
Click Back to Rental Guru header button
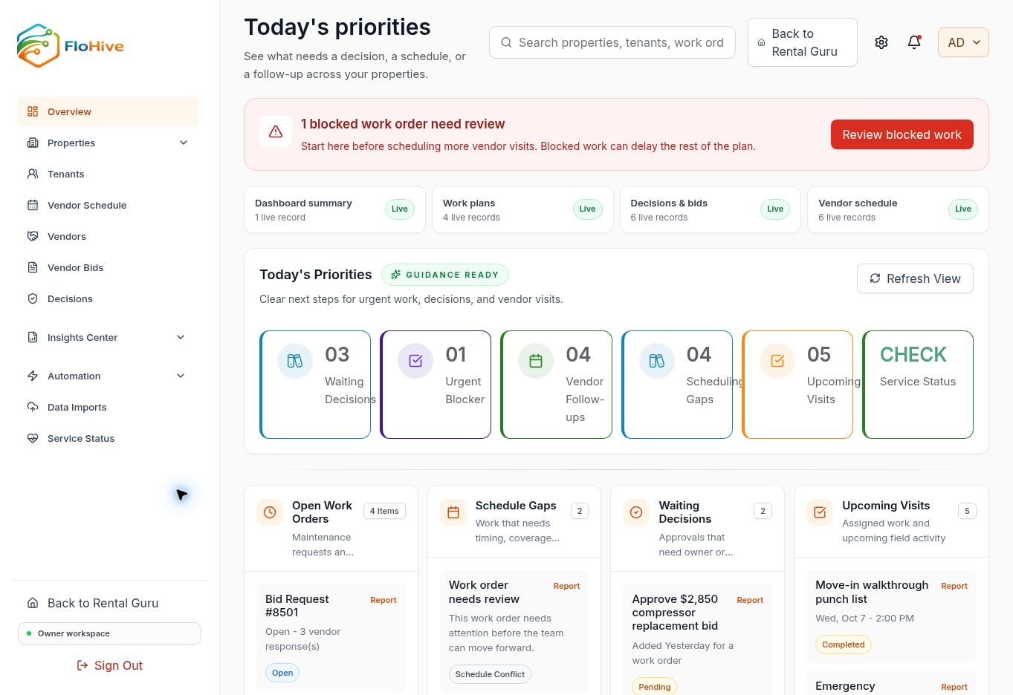coord(803,42)
